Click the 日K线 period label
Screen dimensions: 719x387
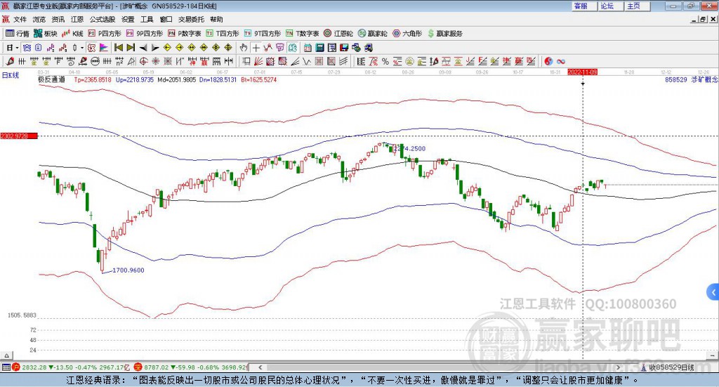(11, 75)
